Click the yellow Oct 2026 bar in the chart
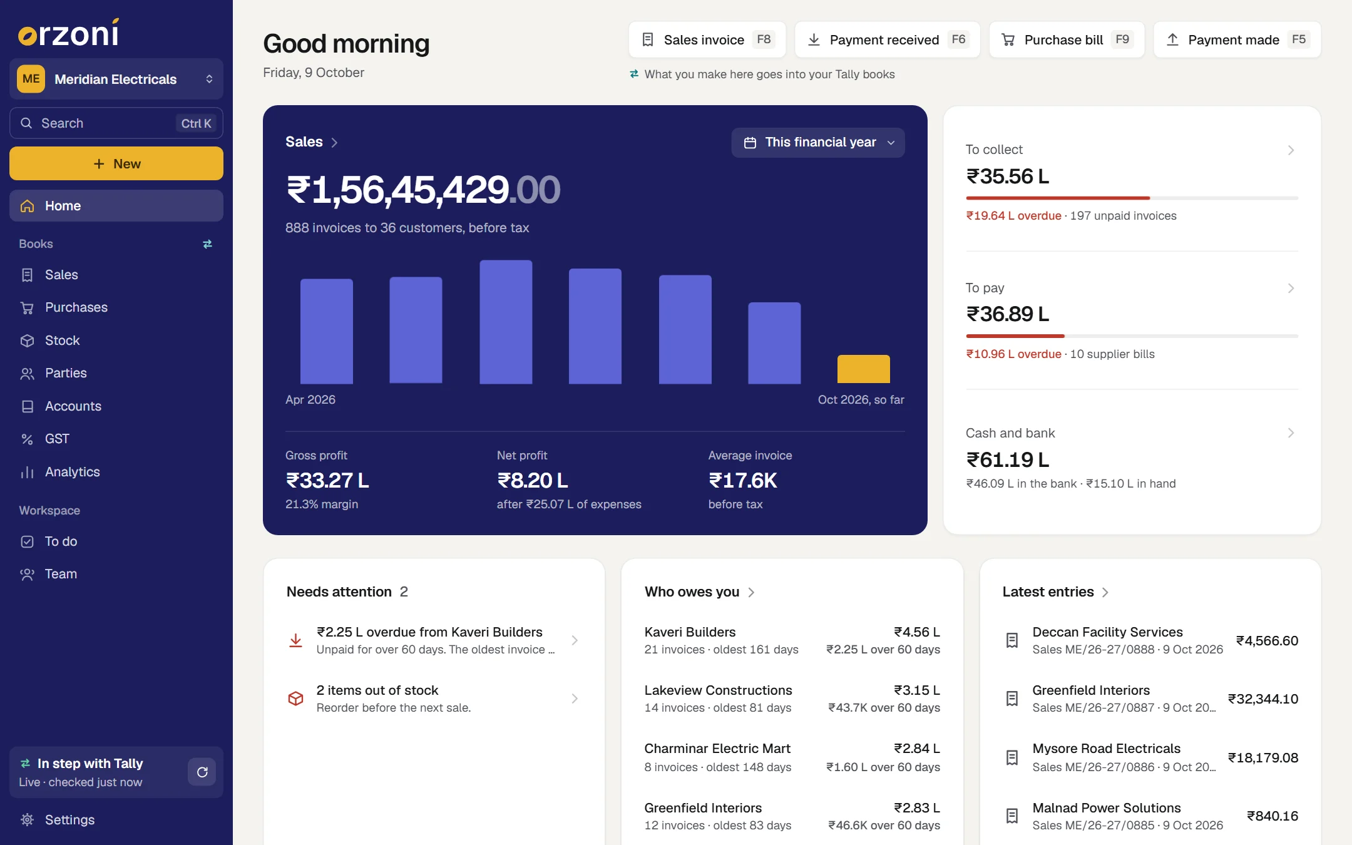 (x=864, y=369)
